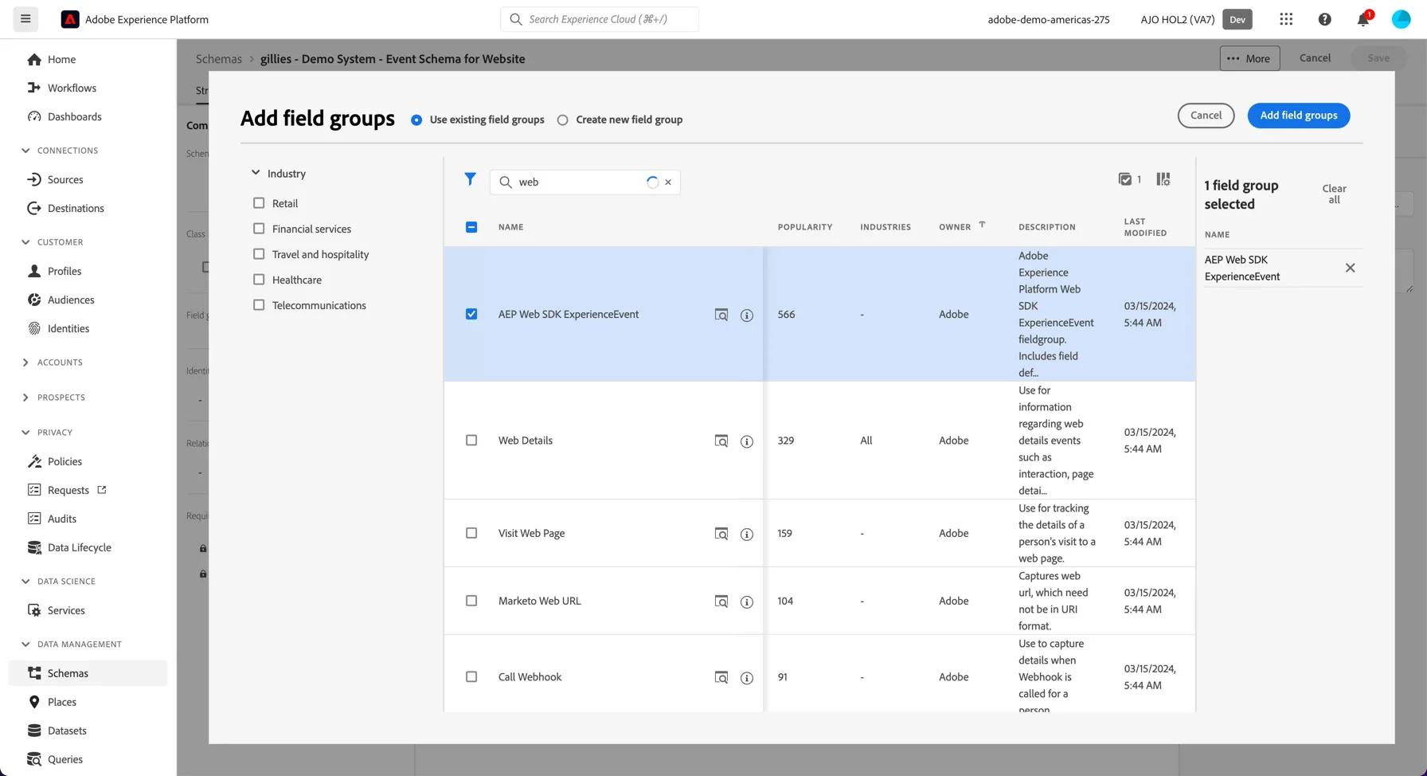Open Schemas in the sidebar
The height and width of the screenshot is (776, 1427).
click(88, 673)
